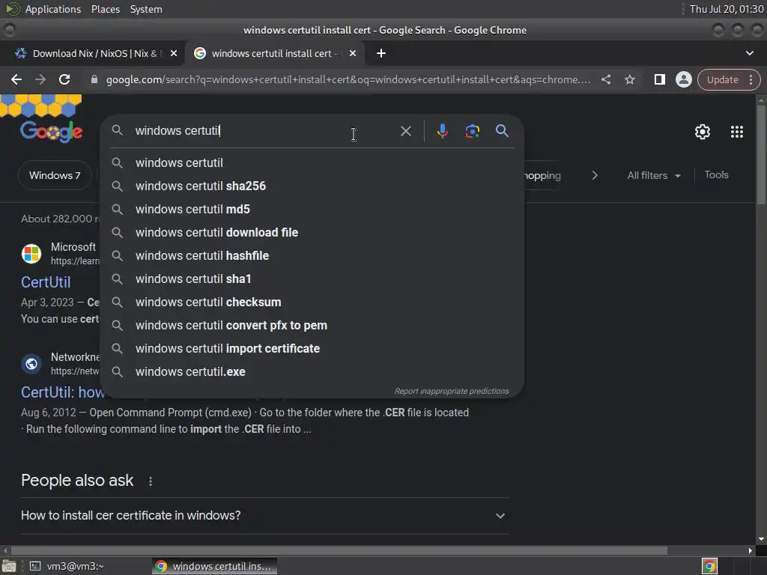The image size is (767, 575).
Task: Open Google quick settings gear
Action: click(703, 132)
